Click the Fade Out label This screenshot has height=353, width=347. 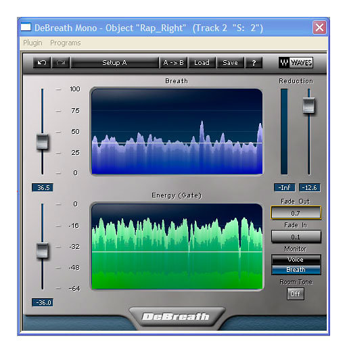click(x=295, y=201)
